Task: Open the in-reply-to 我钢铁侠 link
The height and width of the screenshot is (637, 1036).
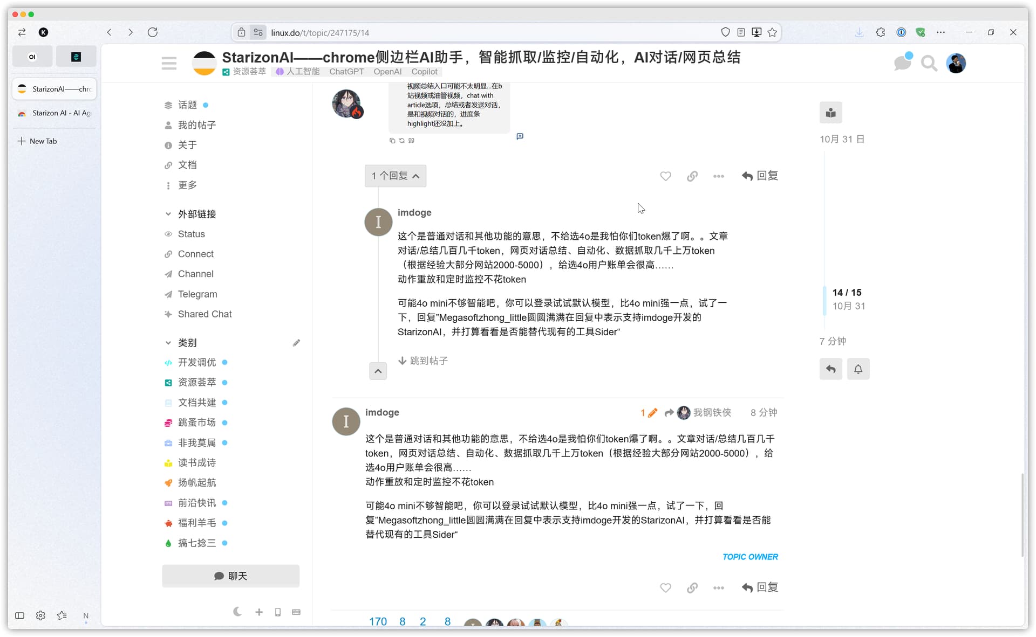Action: 698,413
